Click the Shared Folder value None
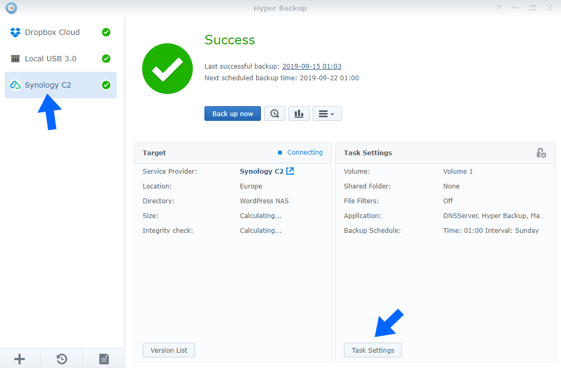The width and height of the screenshot is (561, 368). pyautogui.click(x=451, y=186)
